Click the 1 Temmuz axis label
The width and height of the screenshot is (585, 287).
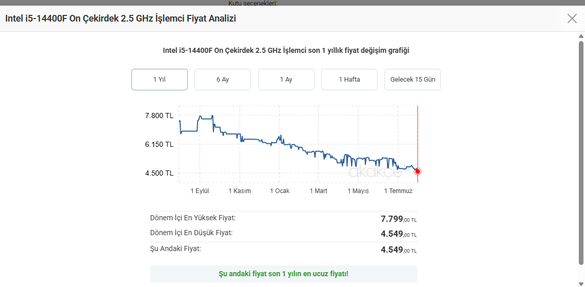coord(398,190)
